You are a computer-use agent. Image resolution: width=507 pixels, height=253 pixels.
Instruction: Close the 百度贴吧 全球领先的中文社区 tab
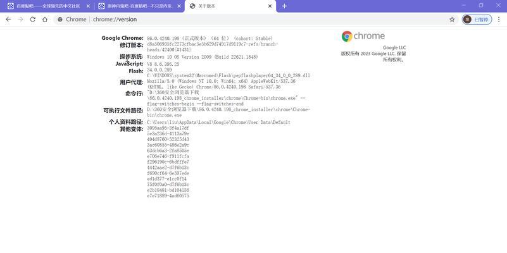tap(87, 6)
